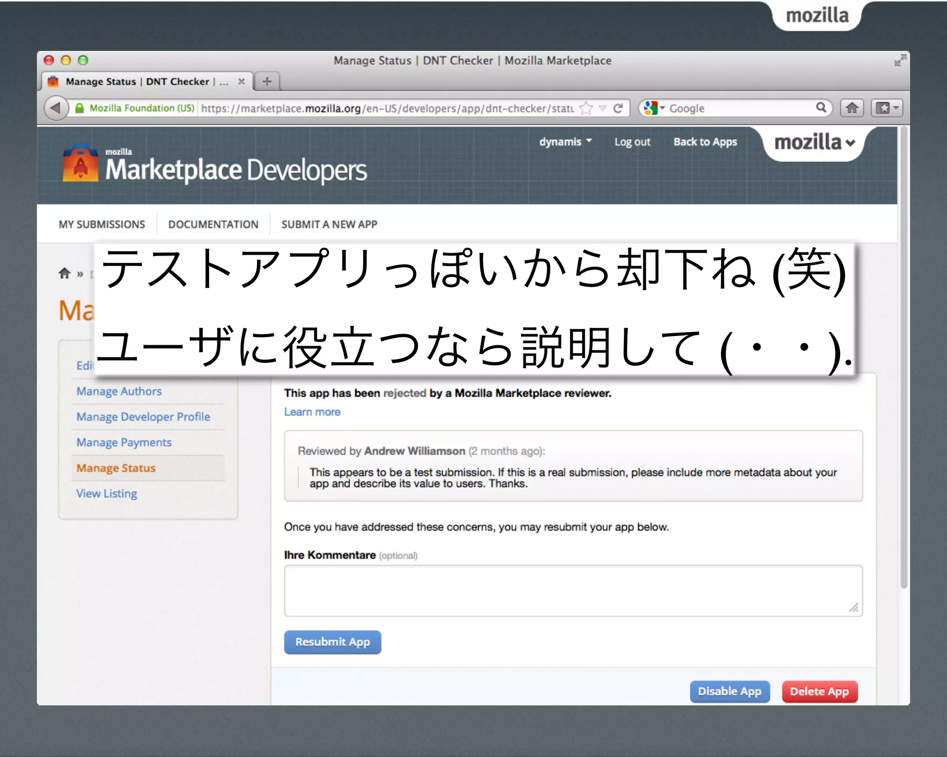This screenshot has height=757, width=947.
Task: Click the browser back arrow button
Action: click(x=56, y=108)
